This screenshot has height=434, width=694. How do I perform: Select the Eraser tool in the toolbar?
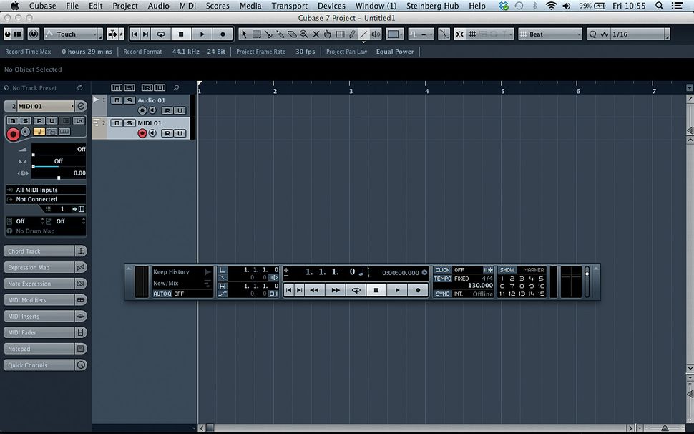point(293,34)
